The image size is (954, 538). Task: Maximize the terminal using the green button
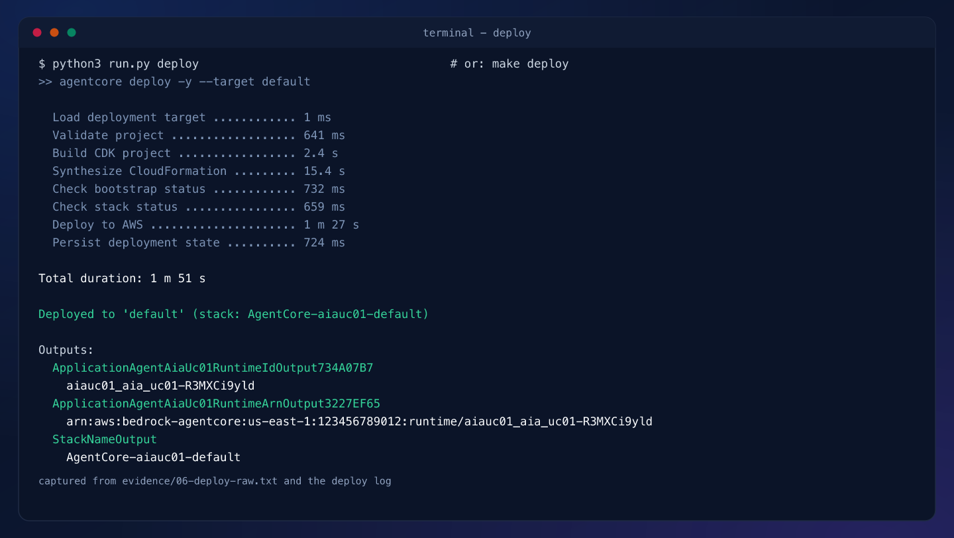click(x=72, y=32)
